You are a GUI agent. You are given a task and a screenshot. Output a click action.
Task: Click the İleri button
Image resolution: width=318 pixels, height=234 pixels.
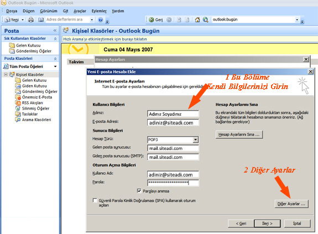coord(267,223)
